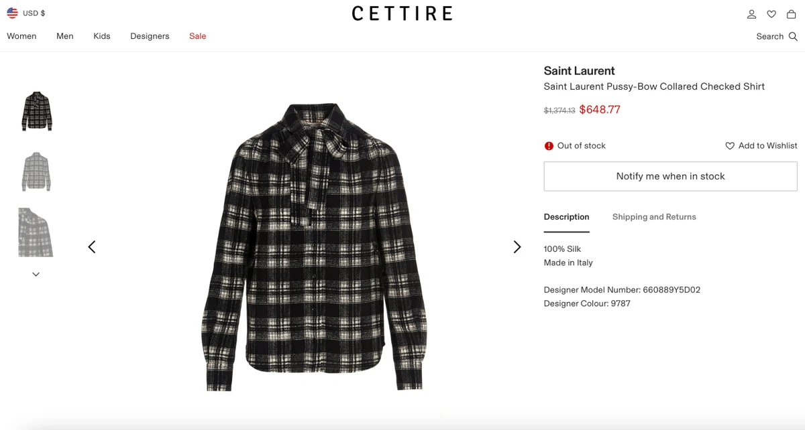Open the USD $ currency selector
This screenshot has height=430, width=805.
pos(34,13)
